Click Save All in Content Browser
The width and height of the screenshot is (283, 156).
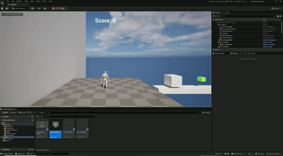(22, 113)
